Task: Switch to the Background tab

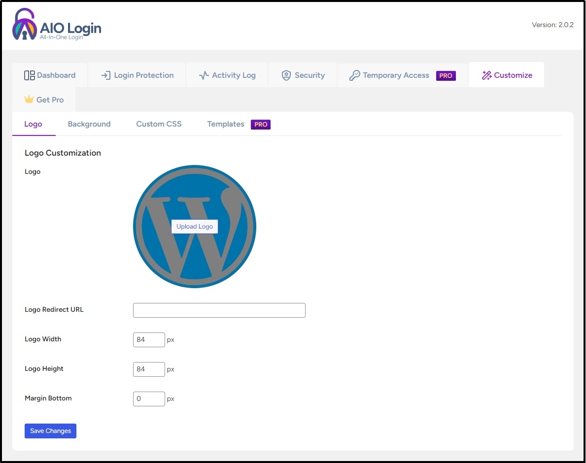Action: coord(89,124)
